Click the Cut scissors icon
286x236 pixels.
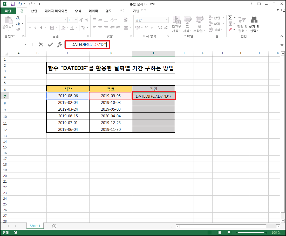(18, 18)
